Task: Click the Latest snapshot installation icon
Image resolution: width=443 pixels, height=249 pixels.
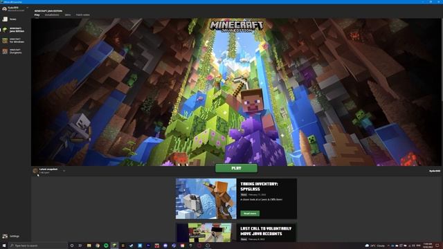Action: pyautogui.click(x=35, y=171)
